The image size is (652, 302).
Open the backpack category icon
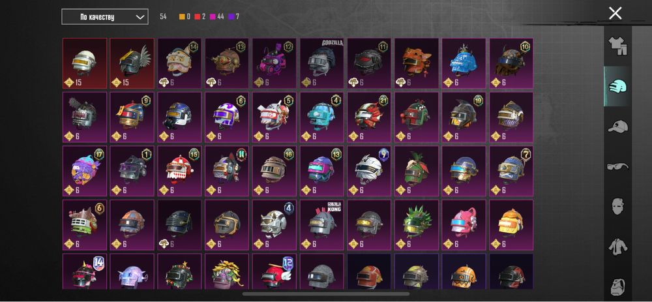tap(618, 287)
